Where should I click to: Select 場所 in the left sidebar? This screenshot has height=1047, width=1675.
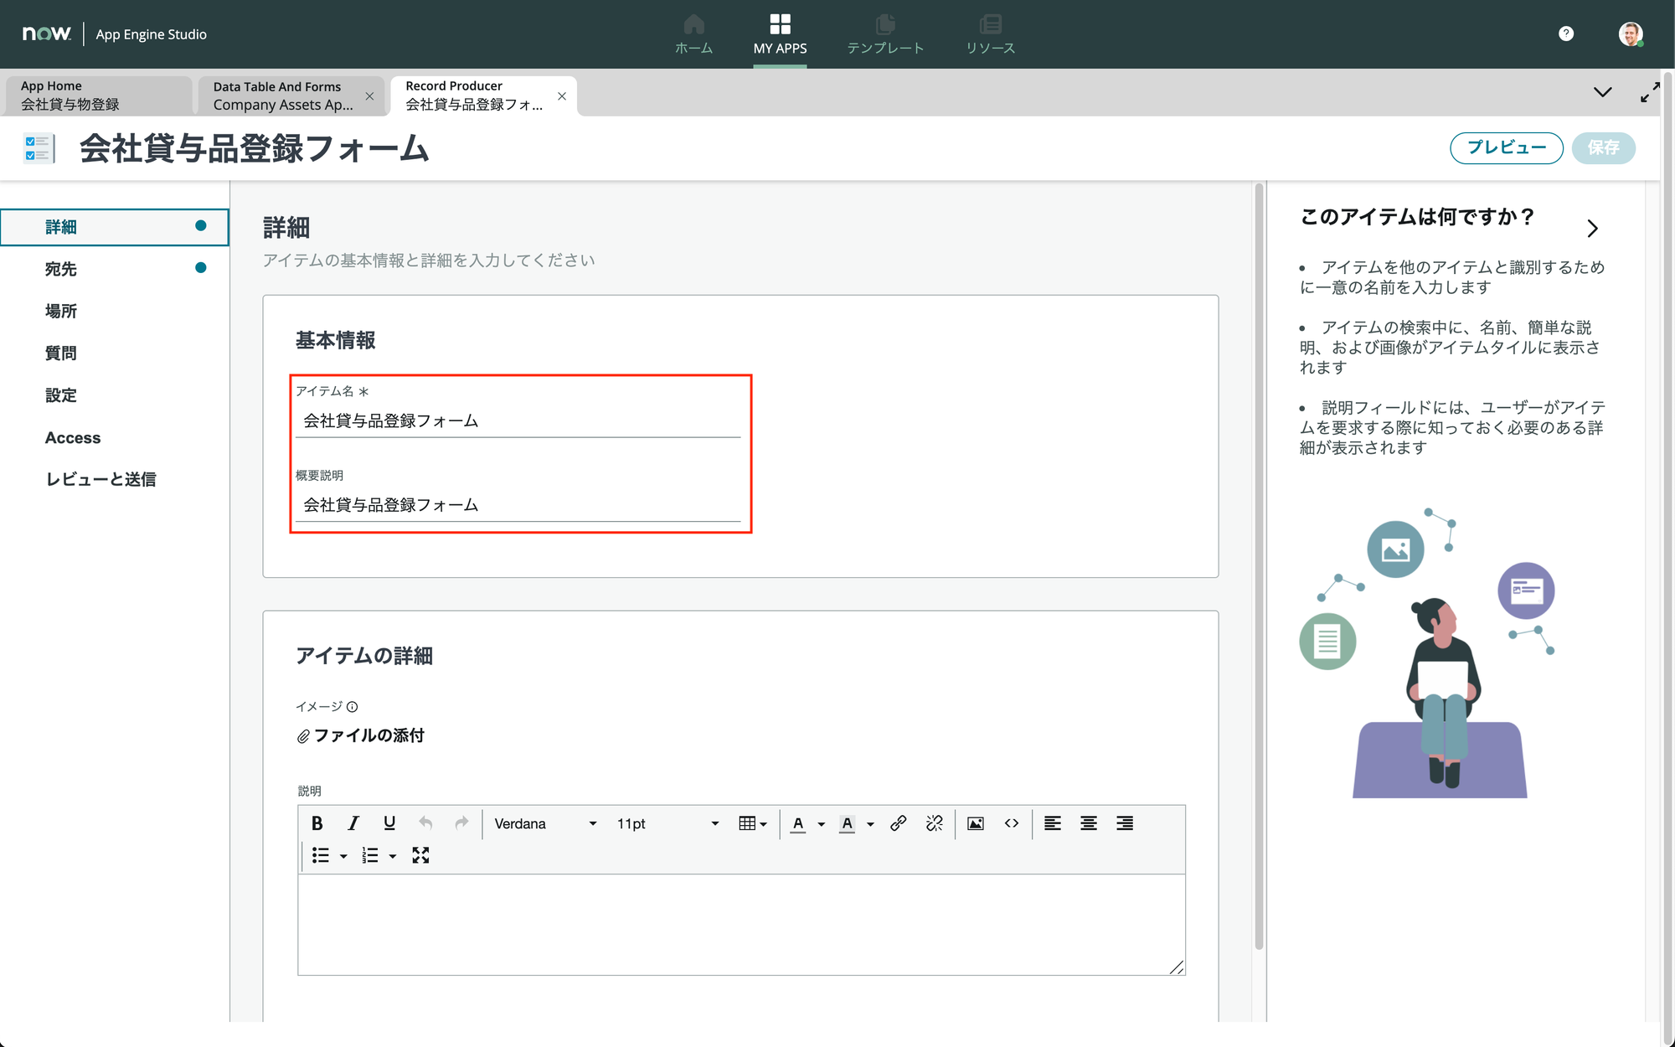pyautogui.click(x=115, y=311)
